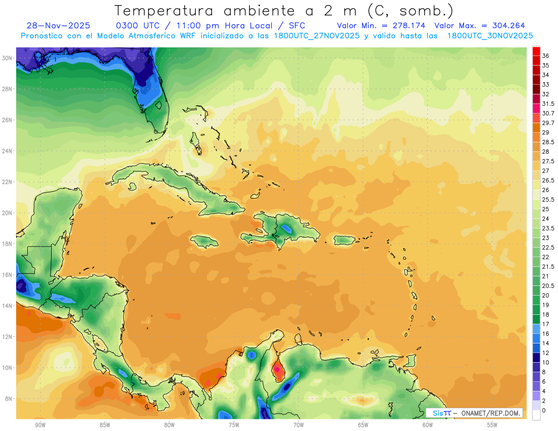The height and width of the screenshot is (431, 558).
Task: Click the "12N" latitude label
Action: point(8,337)
